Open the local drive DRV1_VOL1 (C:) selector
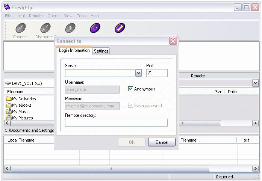 [x=29, y=83]
